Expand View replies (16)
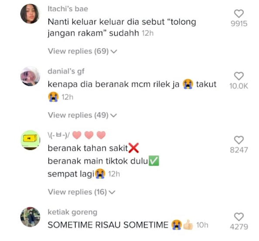This screenshot has height=241, width=259. [x=82, y=192]
